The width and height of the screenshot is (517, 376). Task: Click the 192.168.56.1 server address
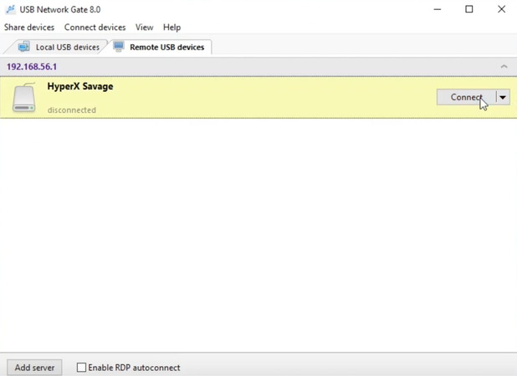pos(32,67)
